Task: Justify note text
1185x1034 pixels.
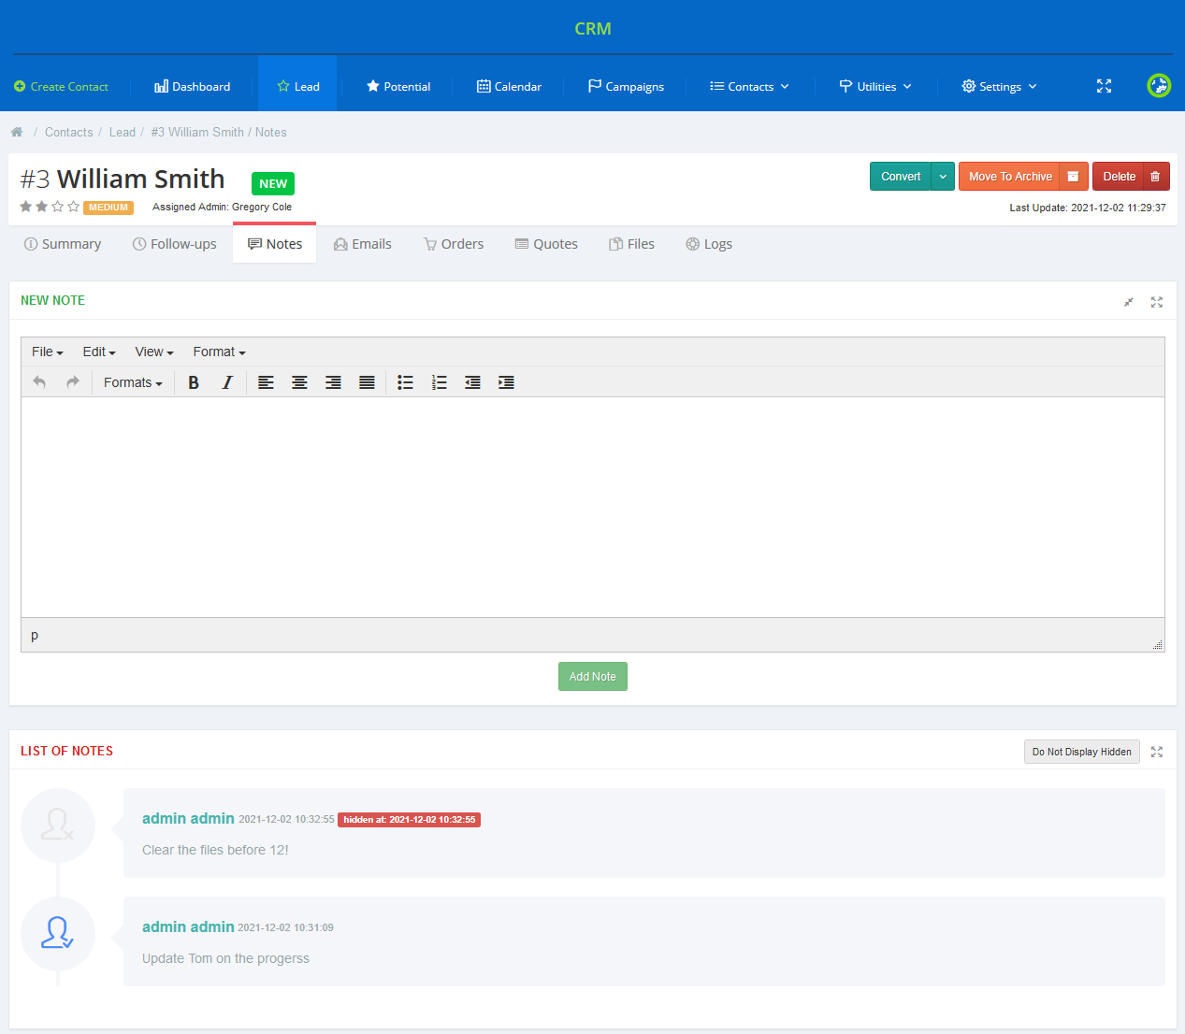Action: 367,382
